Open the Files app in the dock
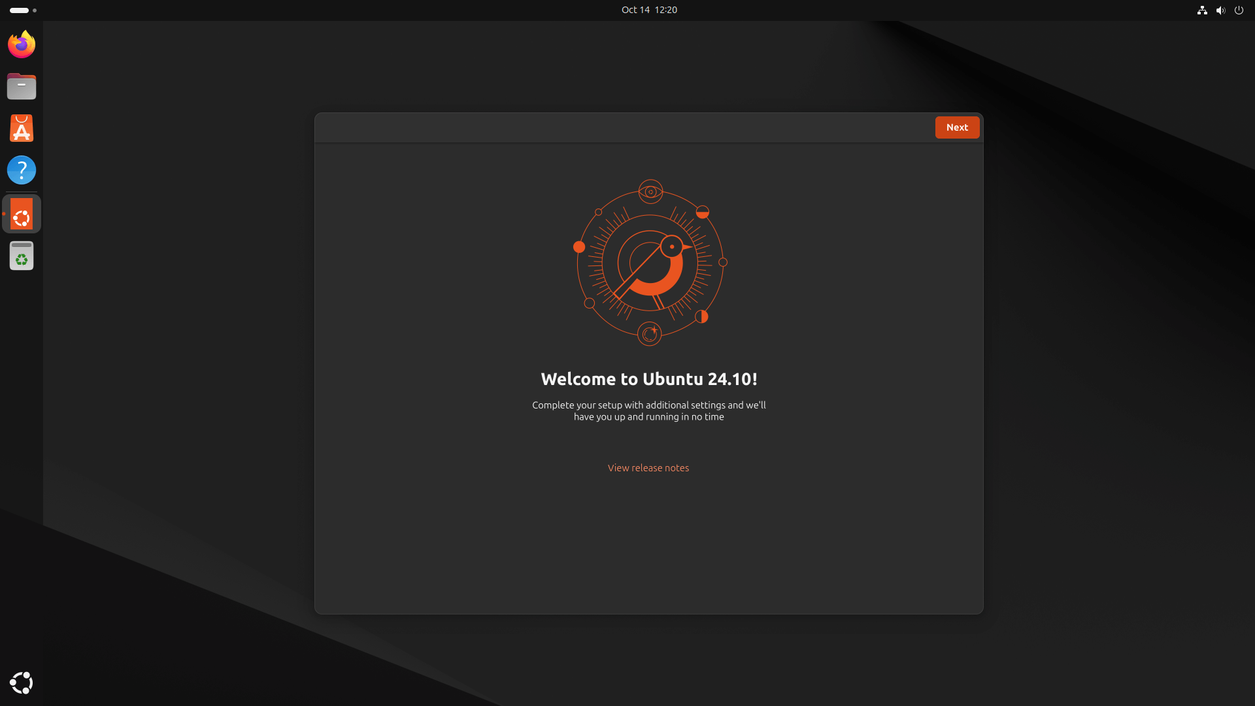 [21, 86]
